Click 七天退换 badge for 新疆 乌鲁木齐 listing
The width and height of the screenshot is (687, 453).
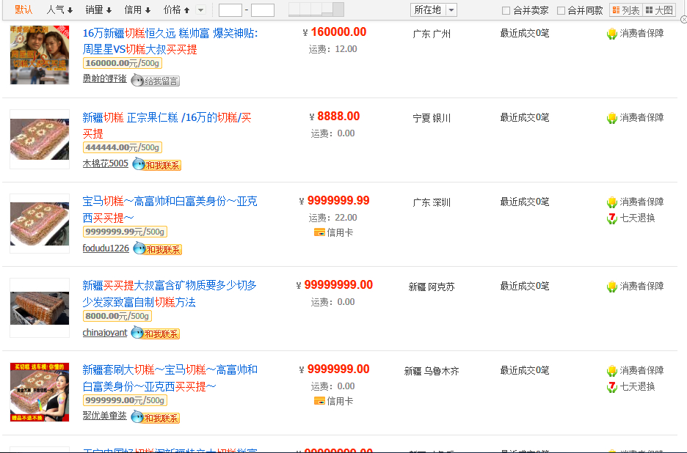631,386
